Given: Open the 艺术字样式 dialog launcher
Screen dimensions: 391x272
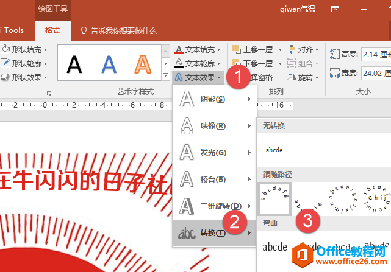Looking at the screenshot, I should coord(49,93).
